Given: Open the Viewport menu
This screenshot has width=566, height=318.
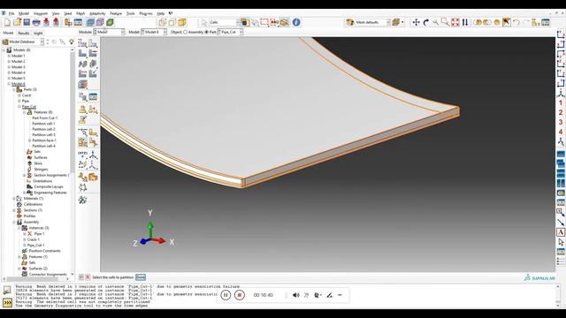Looking at the screenshot, I should (x=41, y=13).
